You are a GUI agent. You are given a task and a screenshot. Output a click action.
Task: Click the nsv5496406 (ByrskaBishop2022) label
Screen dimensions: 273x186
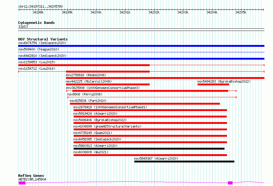pyautogui.click(x=100, y=120)
